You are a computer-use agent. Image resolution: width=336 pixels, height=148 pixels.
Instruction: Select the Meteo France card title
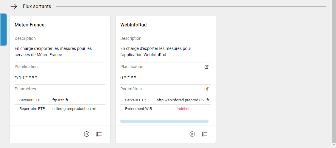click(x=29, y=25)
